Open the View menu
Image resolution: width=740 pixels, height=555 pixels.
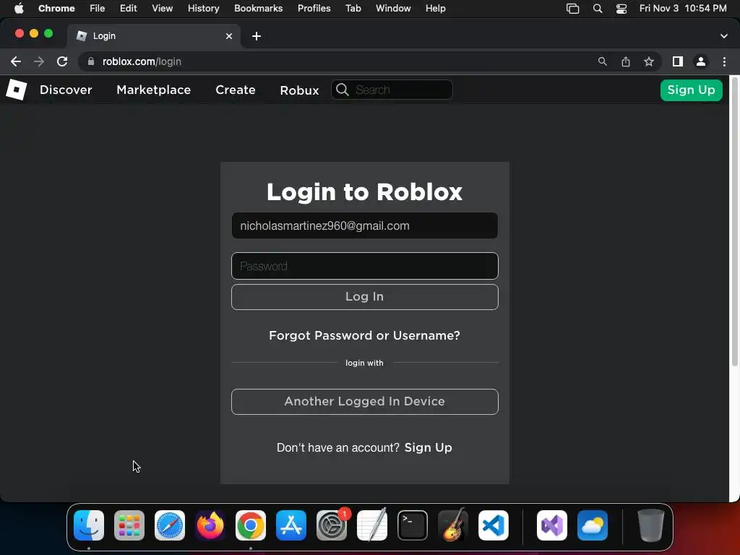(163, 9)
